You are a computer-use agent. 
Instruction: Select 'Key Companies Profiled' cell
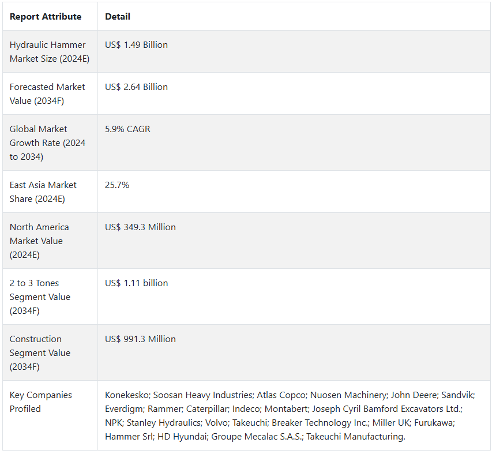pyautogui.click(x=50, y=415)
